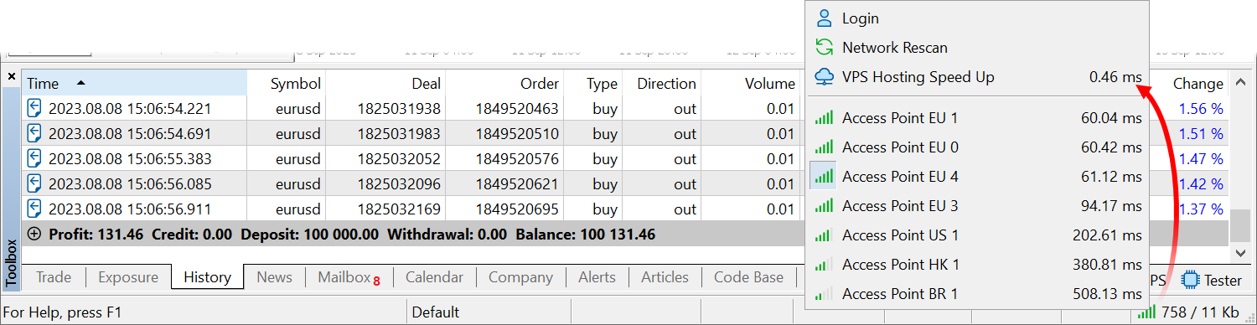
Task: Choose Access Point US 1
Action: click(976, 235)
